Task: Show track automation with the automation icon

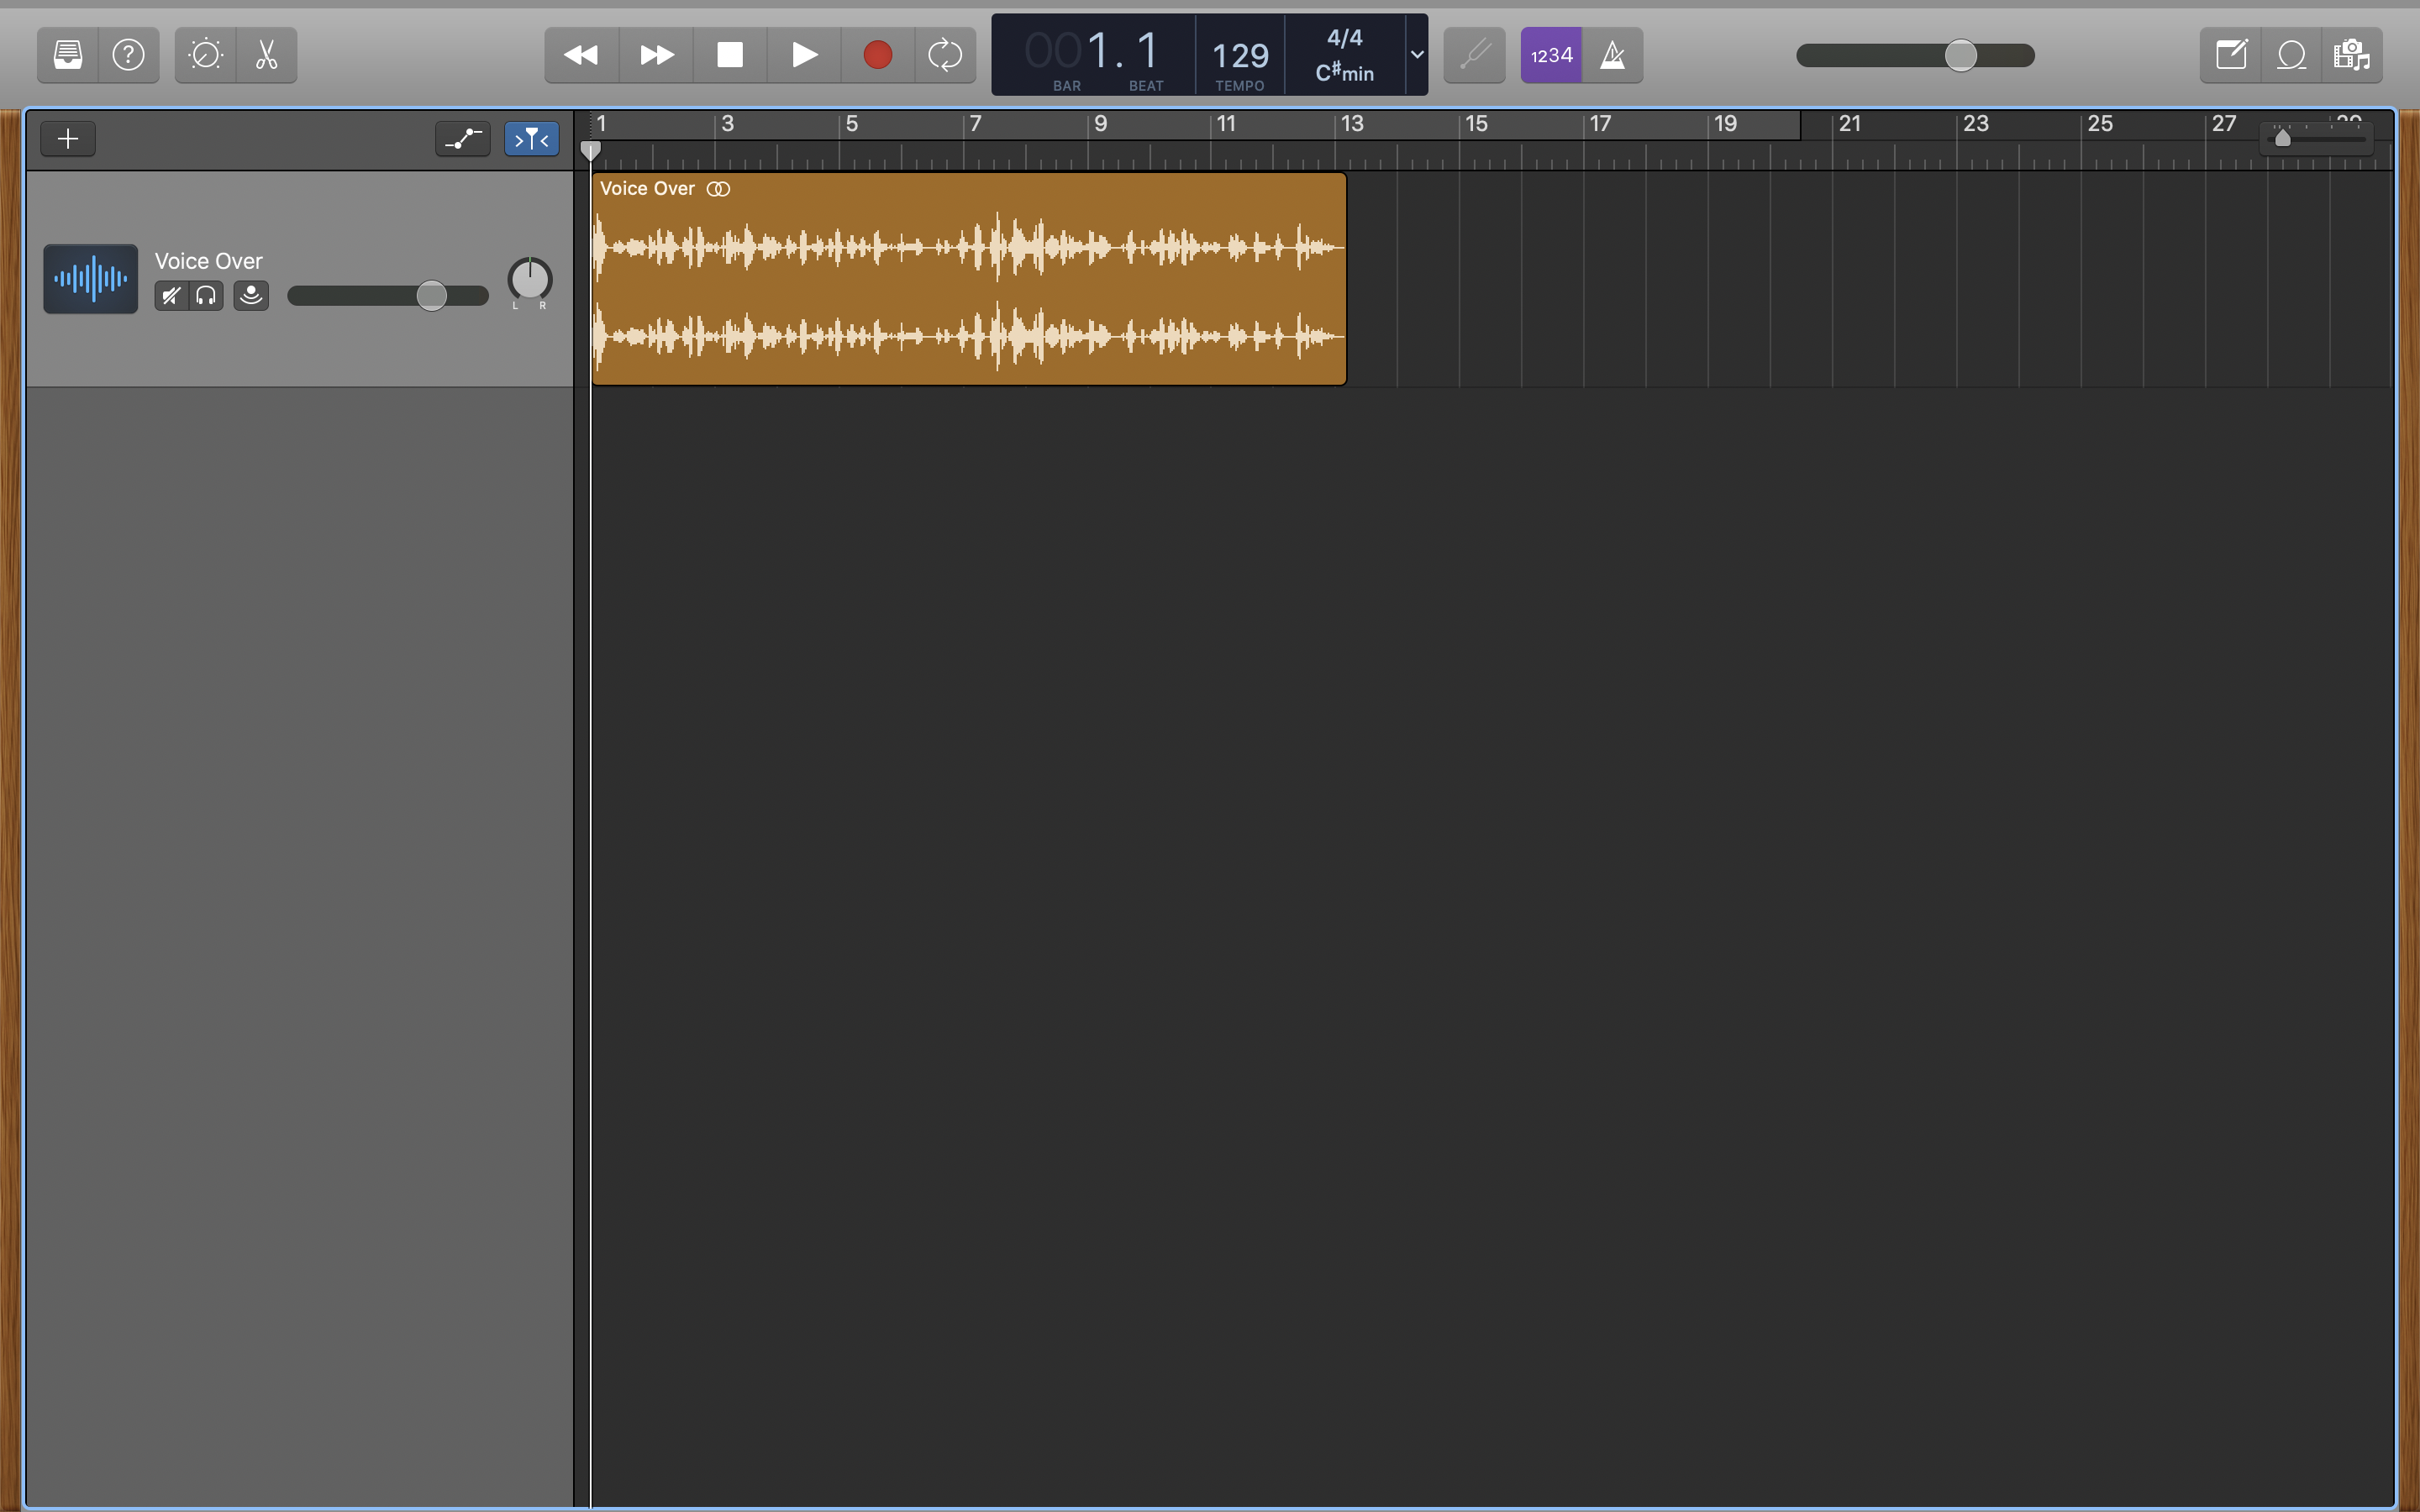Action: coord(462,138)
